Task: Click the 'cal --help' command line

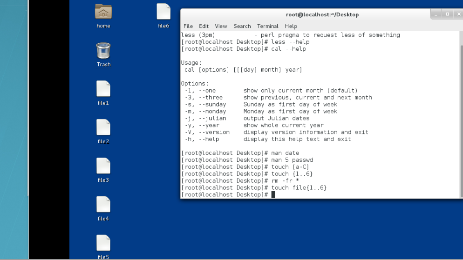Action: 244,49
